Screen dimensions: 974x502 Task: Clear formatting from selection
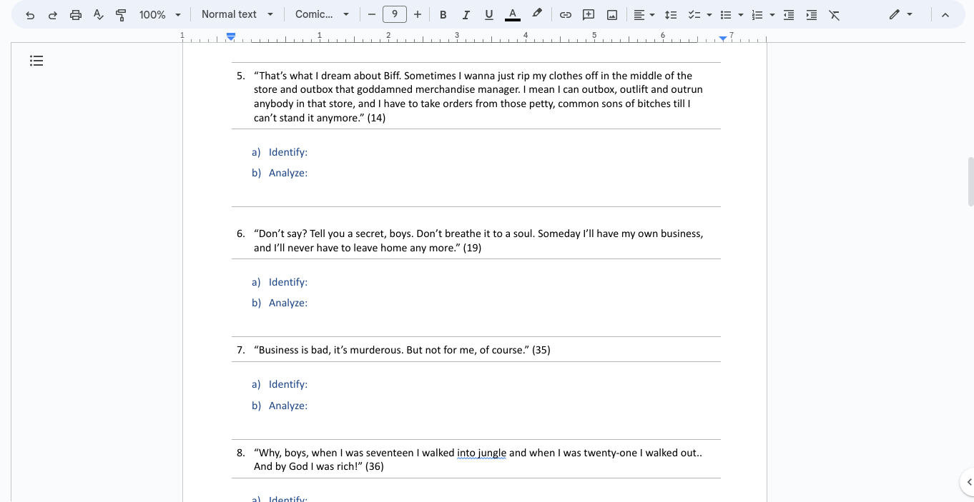[x=835, y=14]
